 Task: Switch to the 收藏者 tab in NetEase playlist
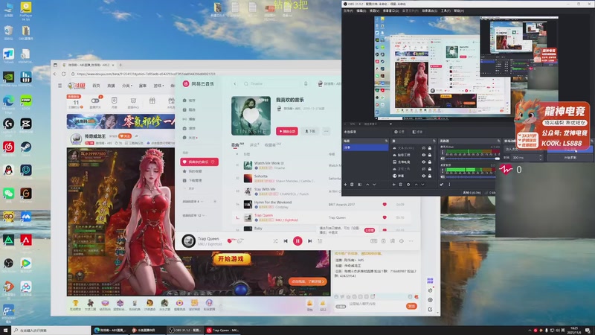(x=272, y=144)
